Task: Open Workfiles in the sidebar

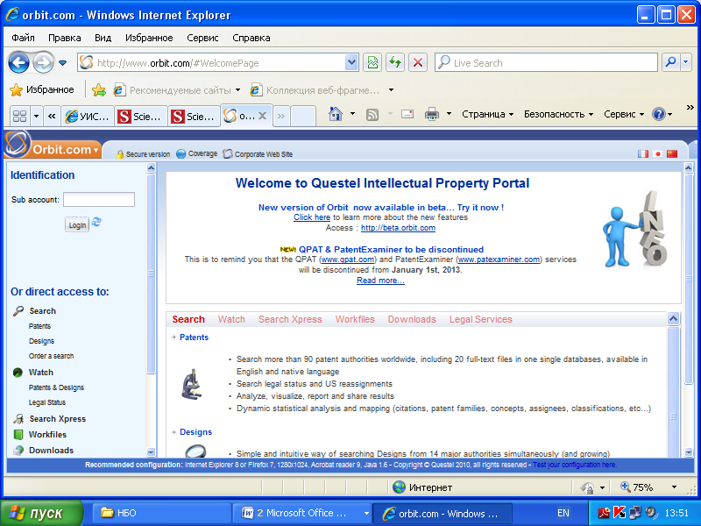Action: [x=47, y=434]
